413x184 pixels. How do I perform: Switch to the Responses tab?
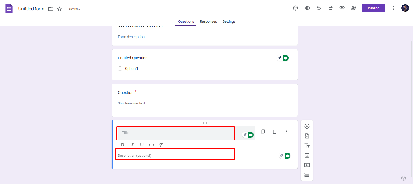208,21
